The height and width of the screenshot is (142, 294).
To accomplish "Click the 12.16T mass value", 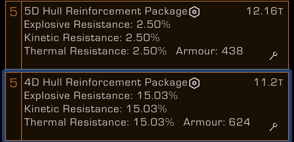I will (265, 11).
